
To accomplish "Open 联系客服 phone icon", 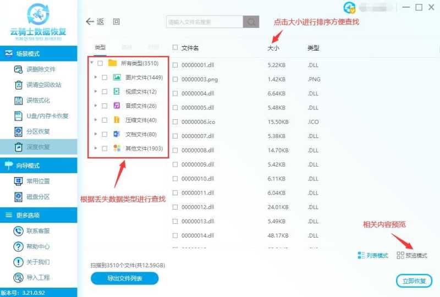I will click(x=18, y=231).
